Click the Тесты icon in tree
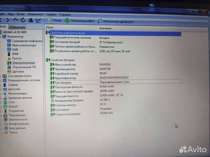The image size is (210, 157). [6, 133]
